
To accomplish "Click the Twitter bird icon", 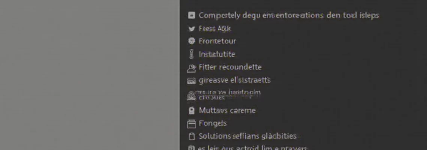I will 192,28.
